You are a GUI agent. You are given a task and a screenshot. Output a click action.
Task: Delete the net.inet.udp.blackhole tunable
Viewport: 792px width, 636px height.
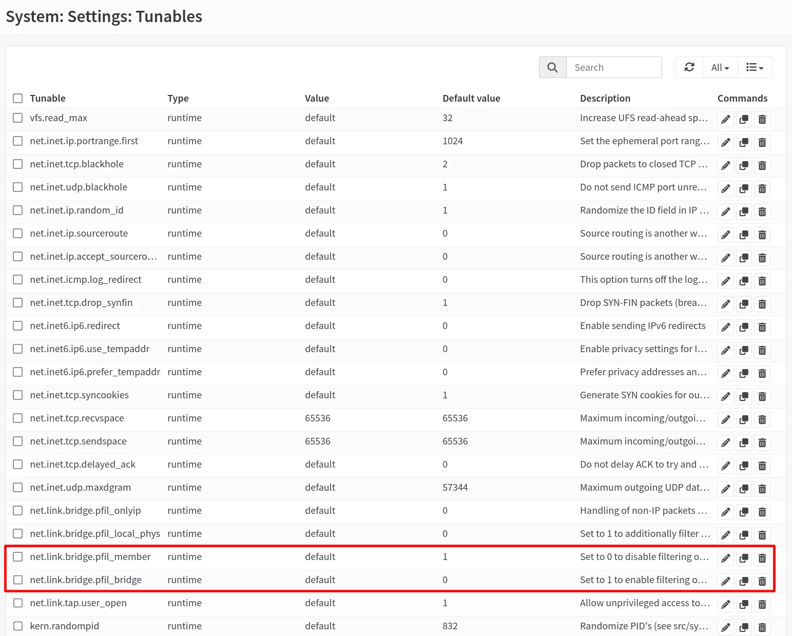[x=762, y=189]
